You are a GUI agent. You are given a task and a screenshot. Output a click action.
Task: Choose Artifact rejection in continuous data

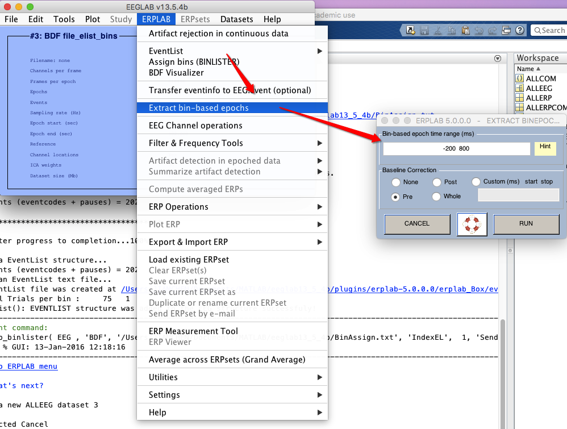232,34
